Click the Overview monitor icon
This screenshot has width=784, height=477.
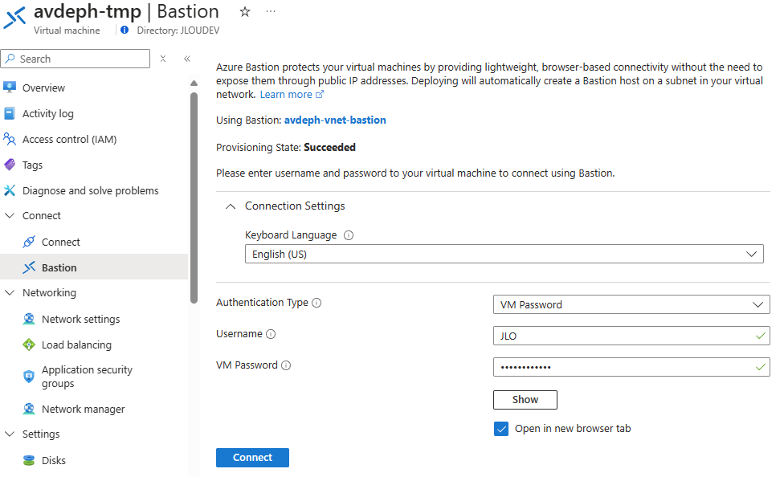pos(10,88)
